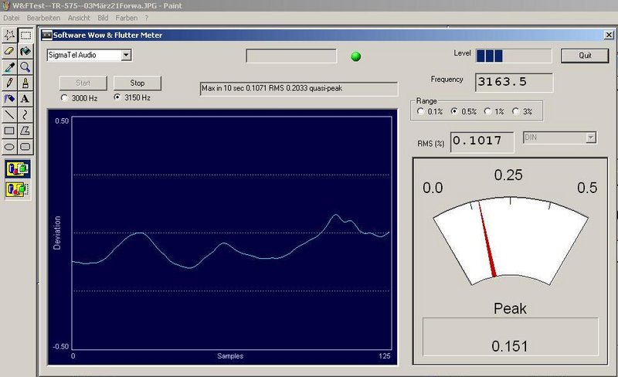Open the ? help menu
Viewport: 618px width, 377px height.
click(x=147, y=18)
